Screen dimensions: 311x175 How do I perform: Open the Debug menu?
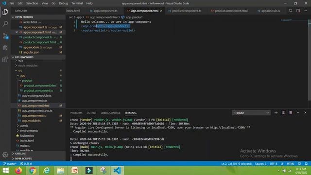pyautogui.click(x=63, y=3)
